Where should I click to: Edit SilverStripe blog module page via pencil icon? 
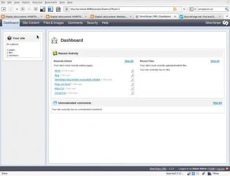pos(133,80)
